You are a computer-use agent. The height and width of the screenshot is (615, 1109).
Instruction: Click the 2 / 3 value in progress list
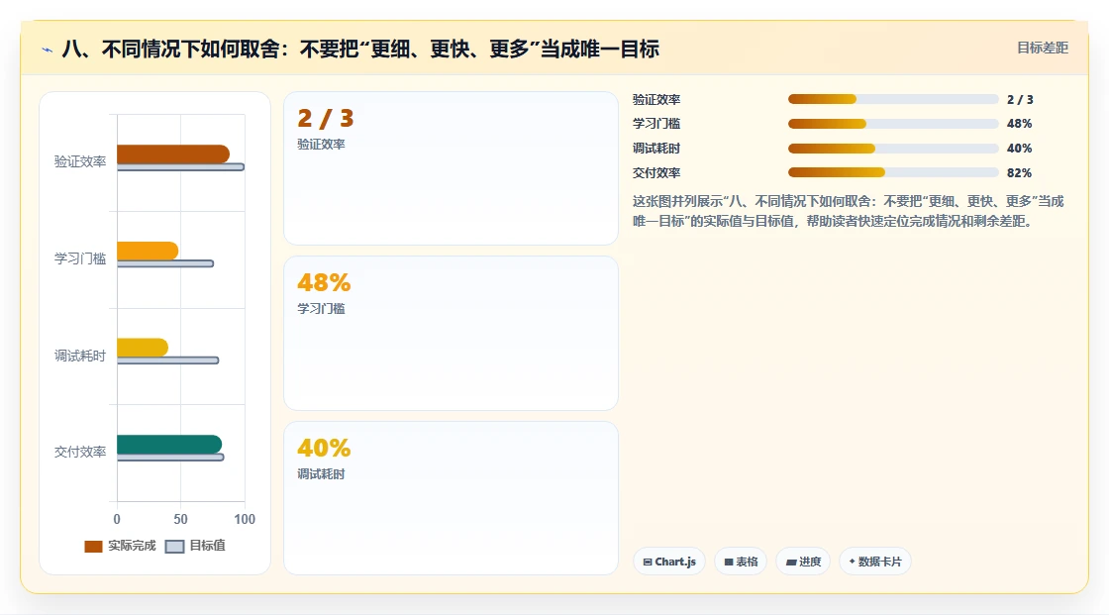click(1020, 100)
